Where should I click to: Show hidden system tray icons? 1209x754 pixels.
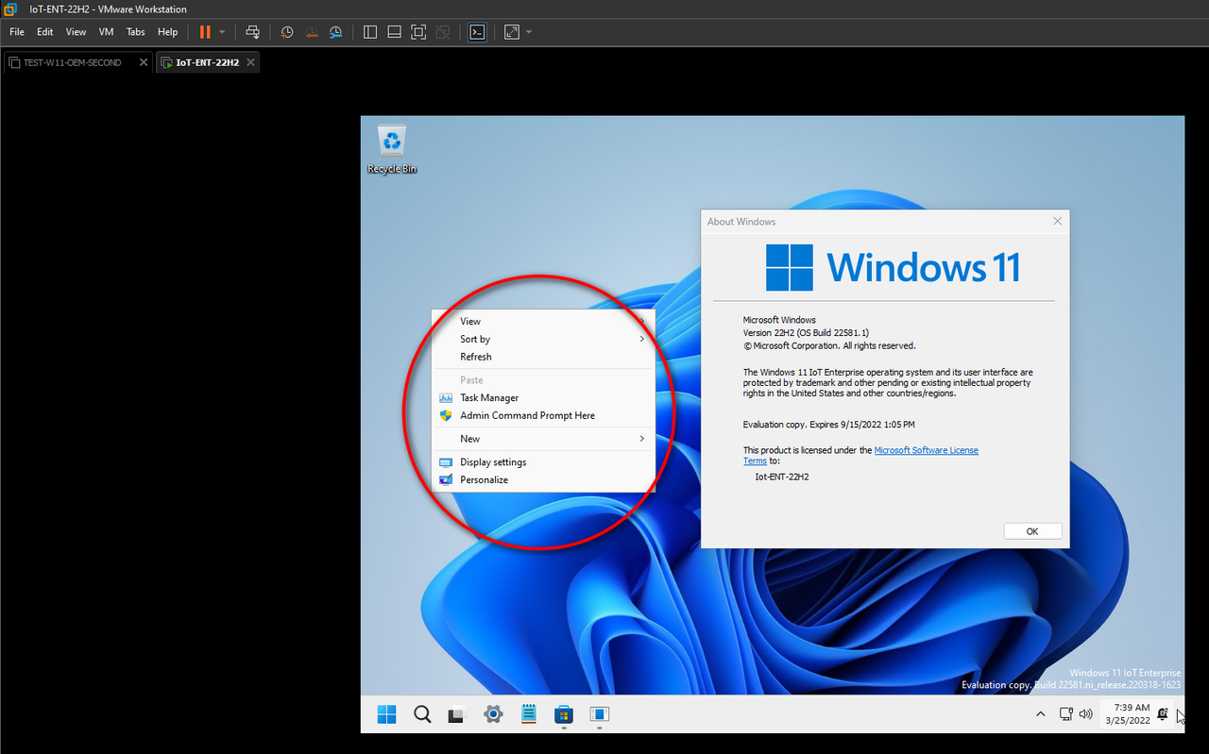(x=1041, y=714)
